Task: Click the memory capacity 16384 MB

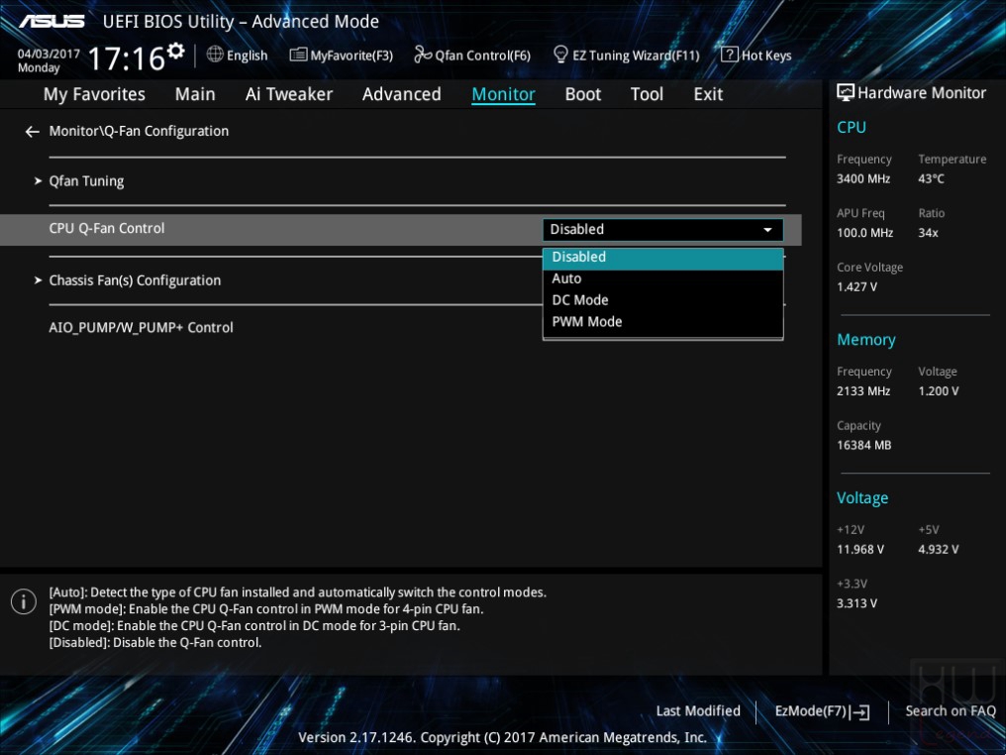Action: (x=864, y=445)
